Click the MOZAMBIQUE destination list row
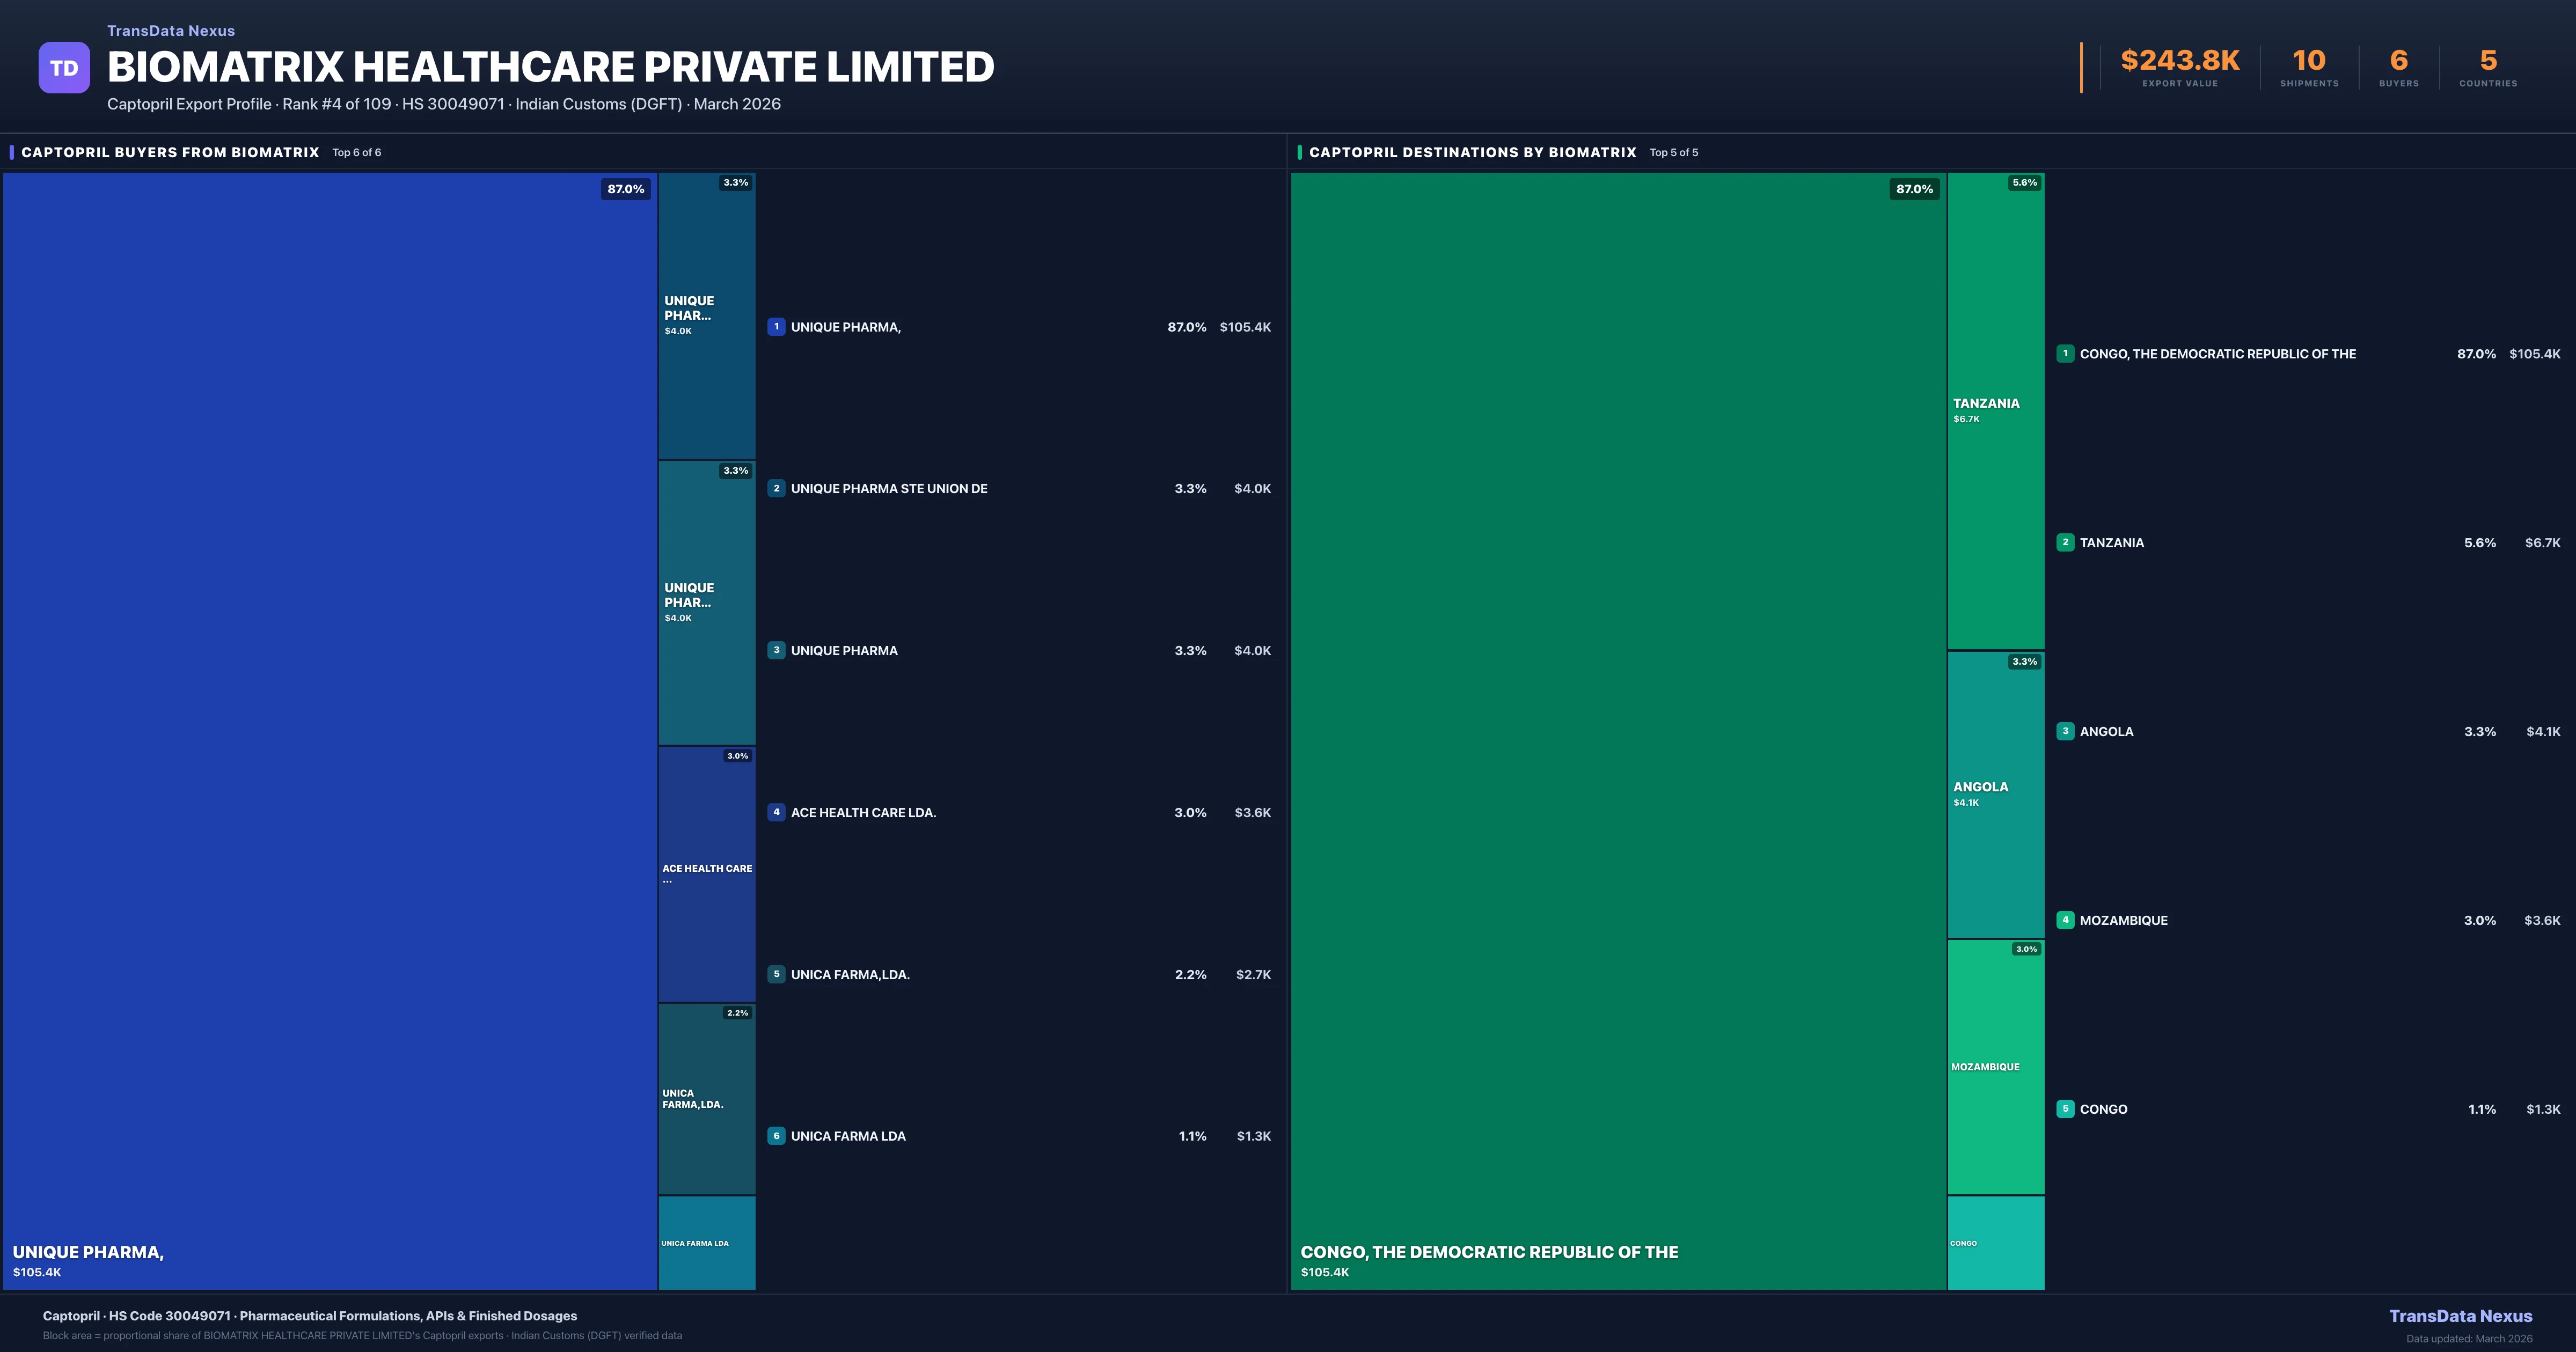 [2123, 921]
